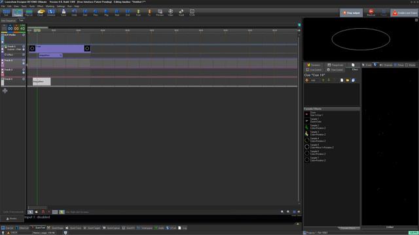Image resolution: width=419 pixels, height=235 pixels.
Task: Click the TC-IN toolbar icon
Action: [x=192, y=12]
